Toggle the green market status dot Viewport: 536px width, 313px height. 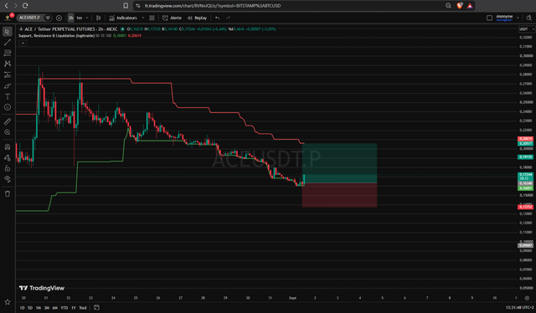(122, 29)
